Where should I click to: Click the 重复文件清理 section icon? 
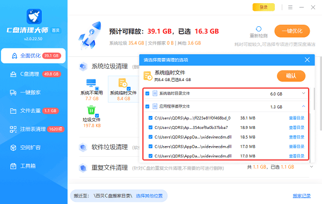[83, 168]
